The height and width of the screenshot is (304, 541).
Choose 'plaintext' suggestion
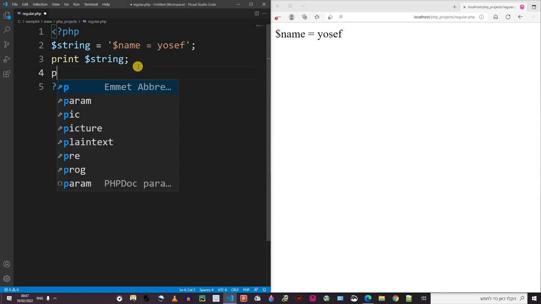(x=117, y=142)
